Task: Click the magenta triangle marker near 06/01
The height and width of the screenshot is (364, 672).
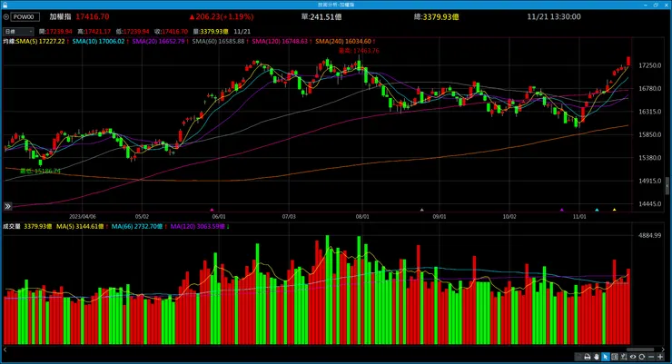Action: pos(212,210)
